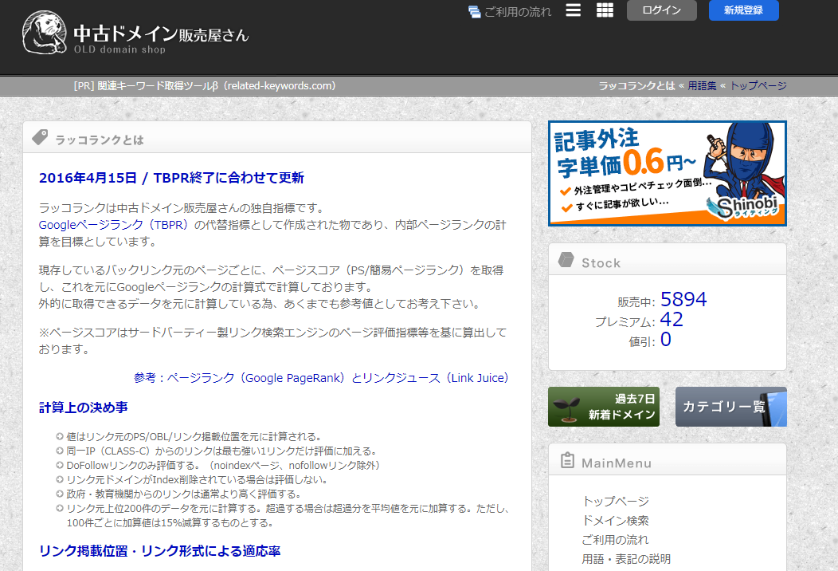Click the Stock panel box icon
Image resolution: width=838 pixels, height=571 pixels.
point(566,262)
